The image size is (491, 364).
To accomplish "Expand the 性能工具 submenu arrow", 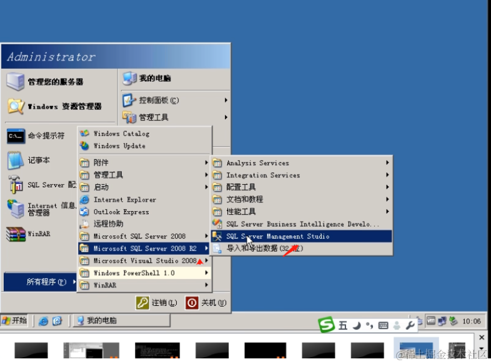I will point(387,212).
